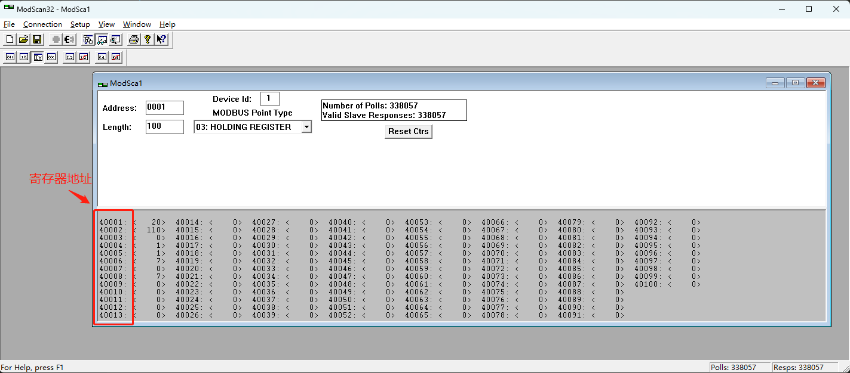Click register address 40006
This screenshot has height=373, width=850.
pos(111,261)
